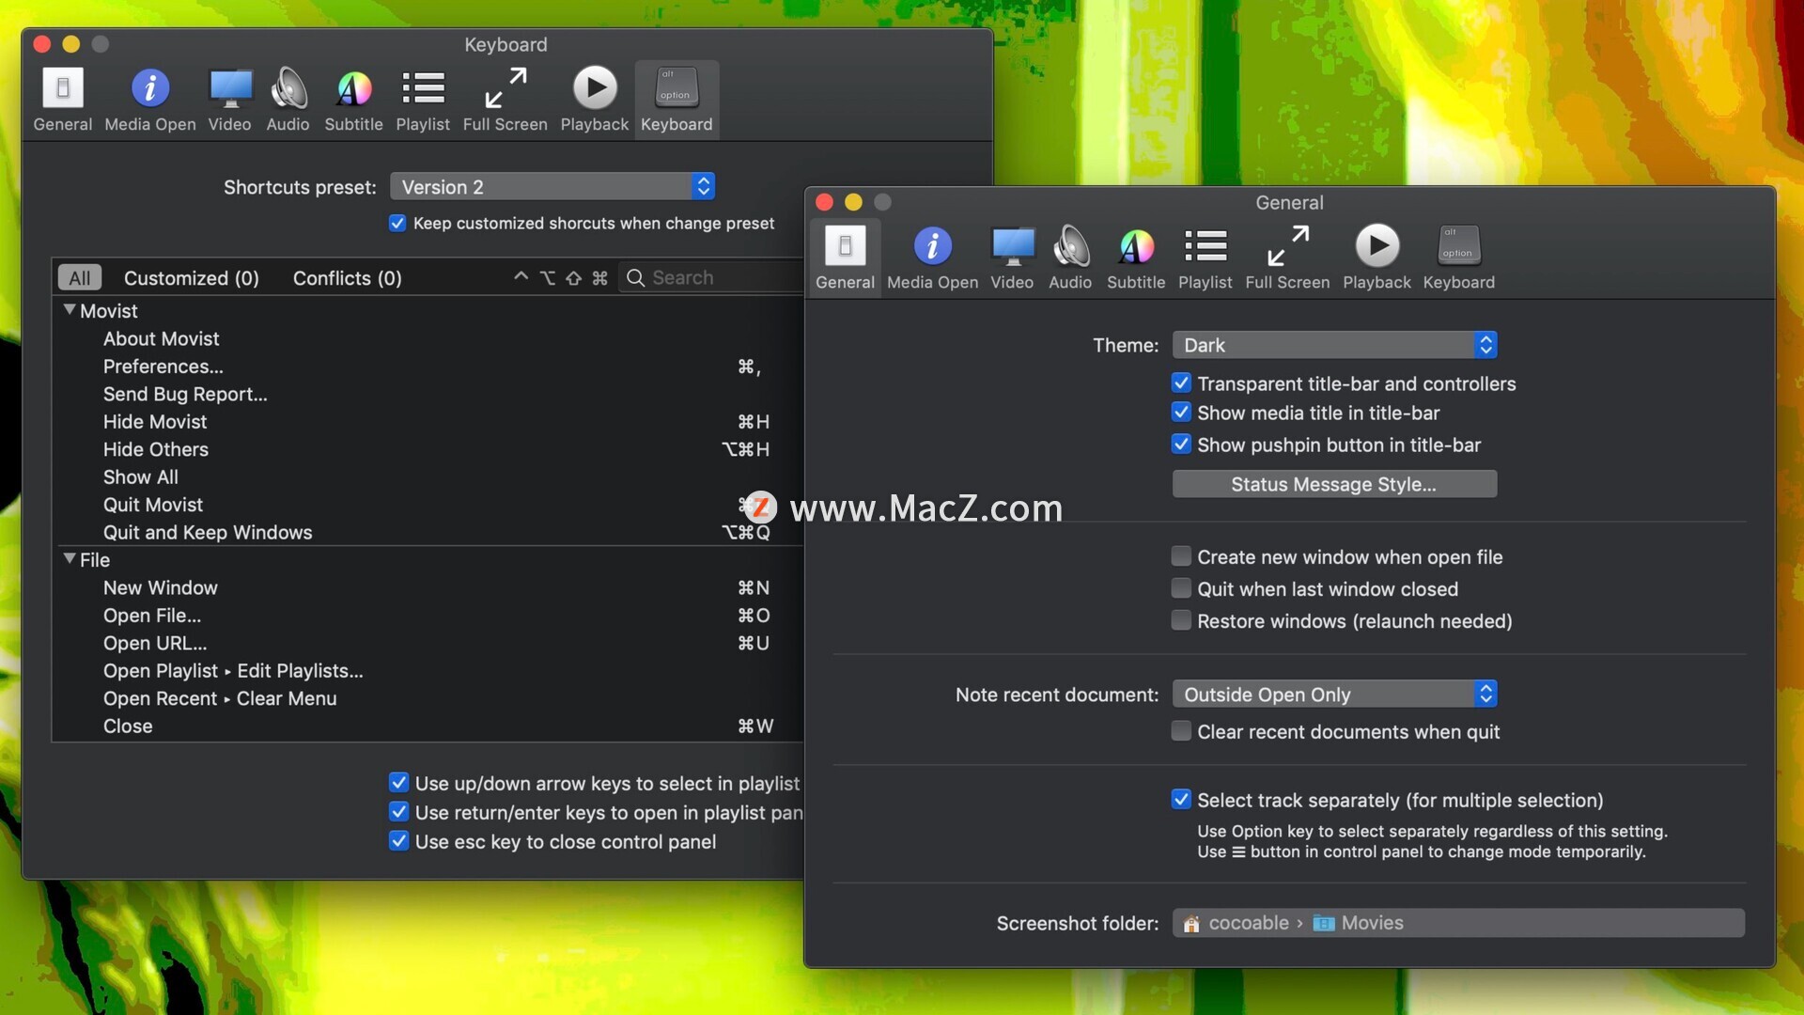Disable Show media title in title-bar
This screenshot has width=1804, height=1015.
(1181, 412)
